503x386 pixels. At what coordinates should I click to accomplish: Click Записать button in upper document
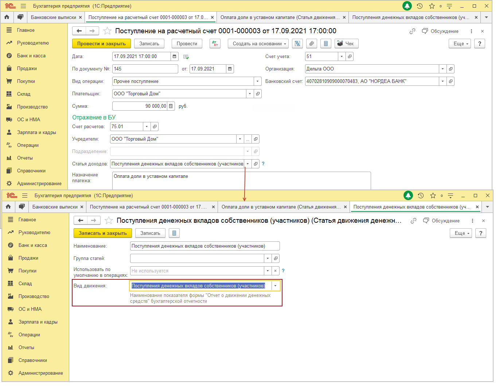(x=149, y=43)
